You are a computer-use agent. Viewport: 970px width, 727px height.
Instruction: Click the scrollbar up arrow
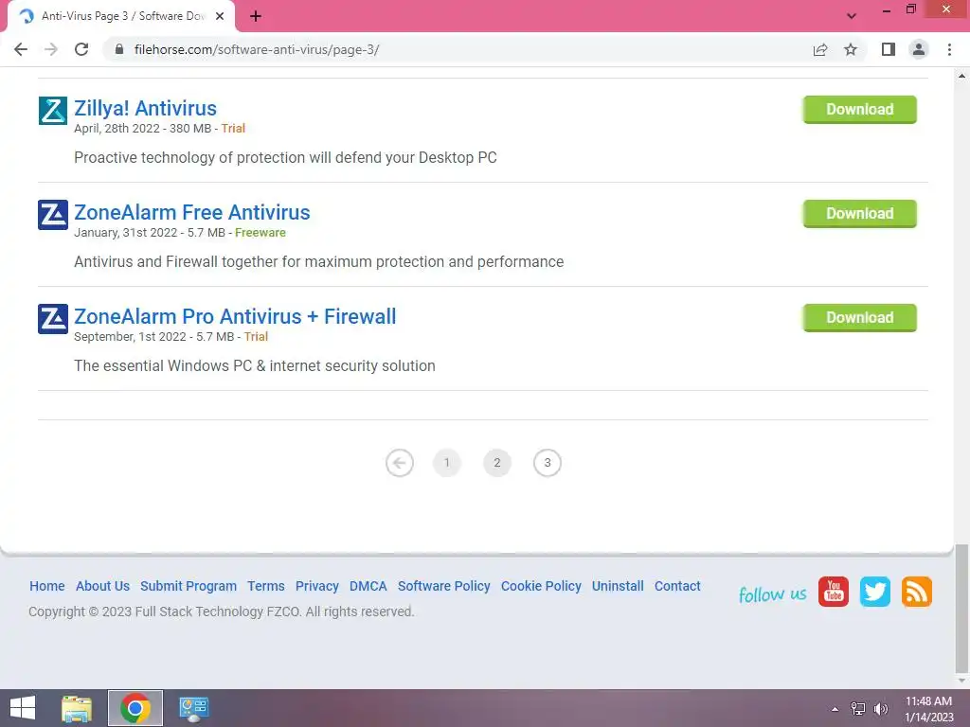(961, 76)
